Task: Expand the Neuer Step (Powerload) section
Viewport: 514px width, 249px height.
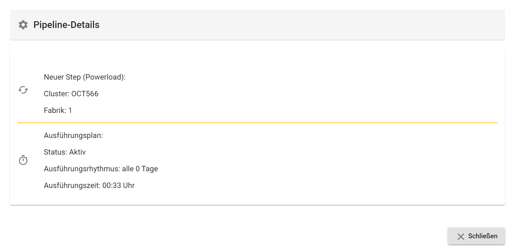Action: (85, 77)
